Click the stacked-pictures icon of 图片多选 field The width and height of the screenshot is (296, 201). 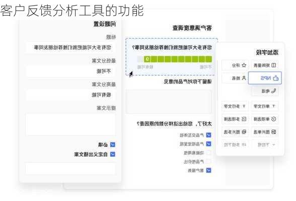click(x=244, y=132)
